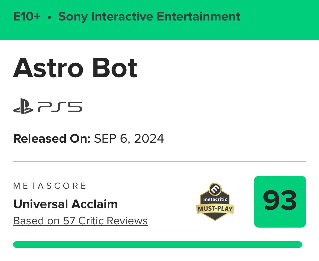Image resolution: width=319 pixels, height=261 pixels.
Task: Click the E10+ rating label
Action: 27,16
